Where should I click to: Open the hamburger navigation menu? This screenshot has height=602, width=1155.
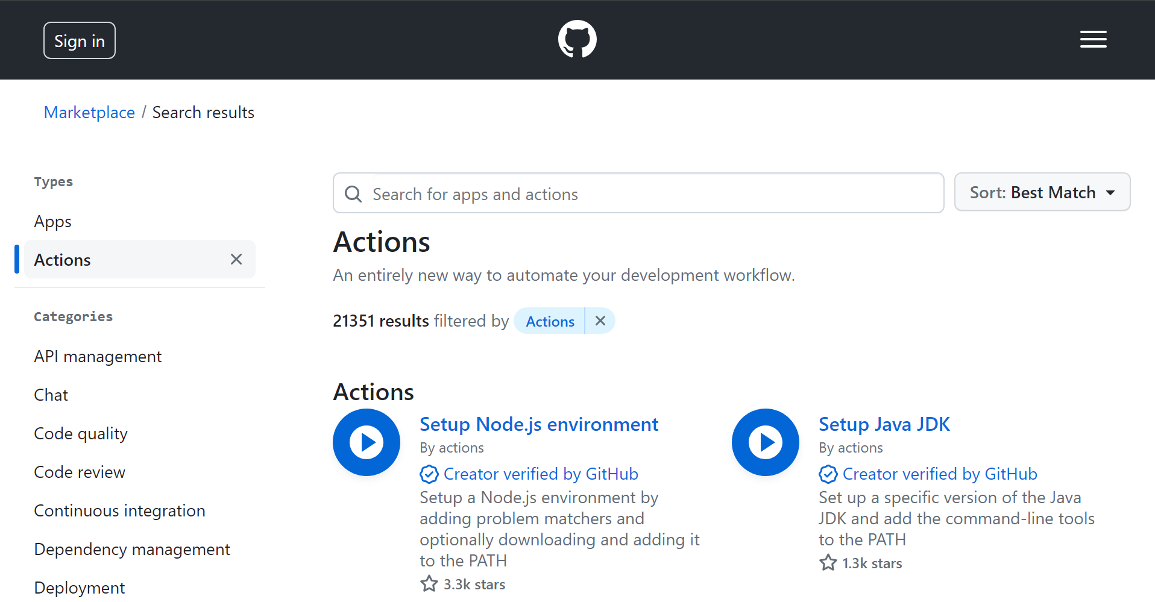coord(1093,40)
